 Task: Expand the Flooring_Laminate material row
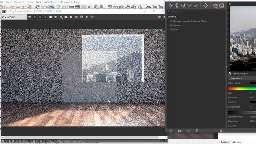[x=168, y=21]
